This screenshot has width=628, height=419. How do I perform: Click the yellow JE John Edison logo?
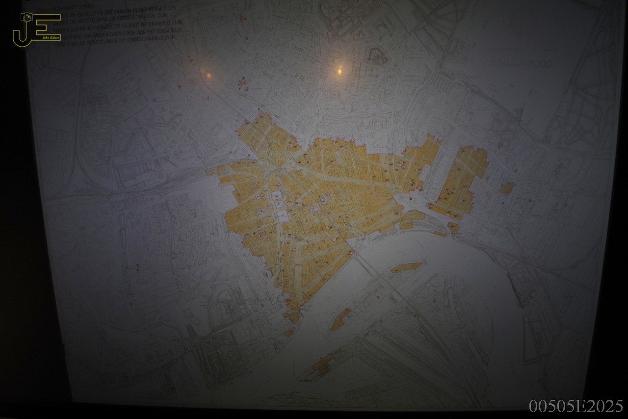[36, 29]
